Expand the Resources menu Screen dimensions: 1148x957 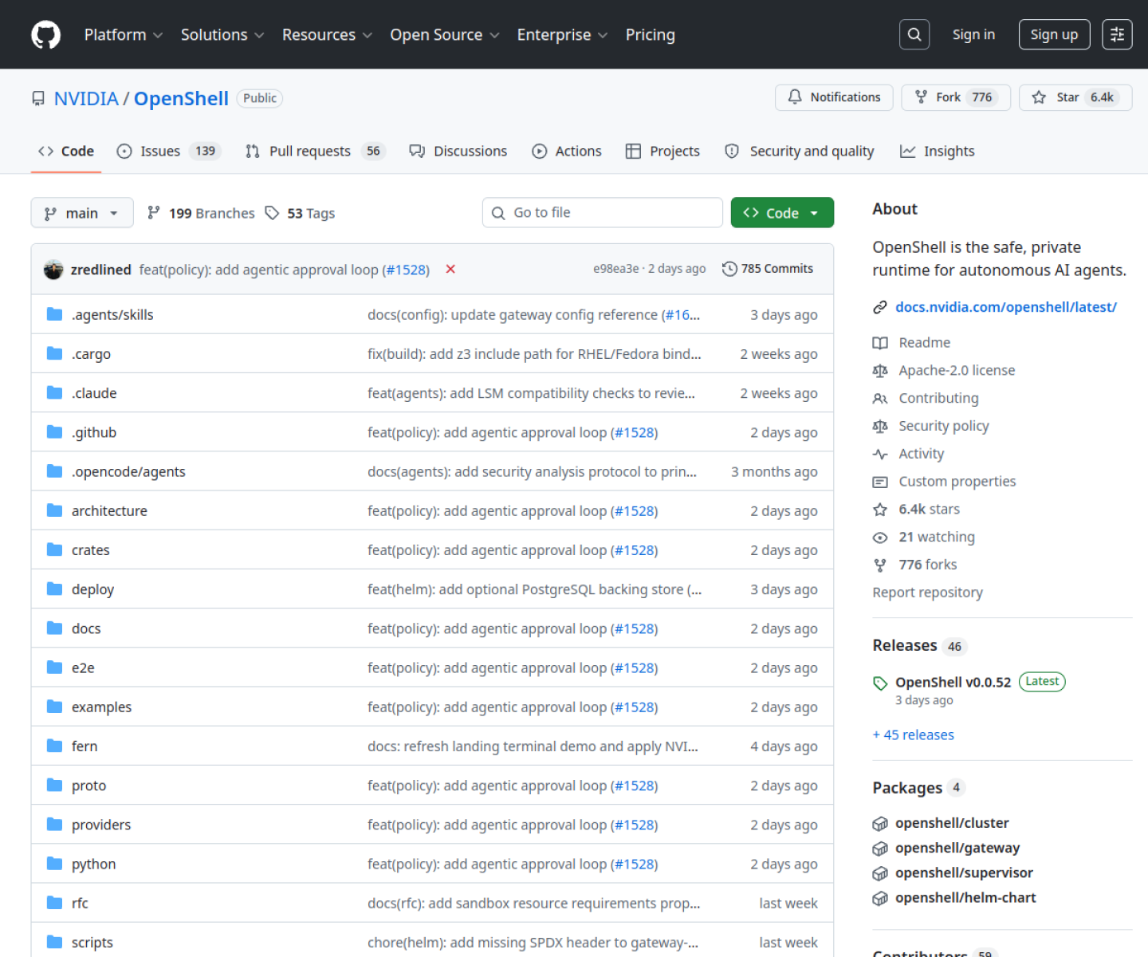coord(327,35)
